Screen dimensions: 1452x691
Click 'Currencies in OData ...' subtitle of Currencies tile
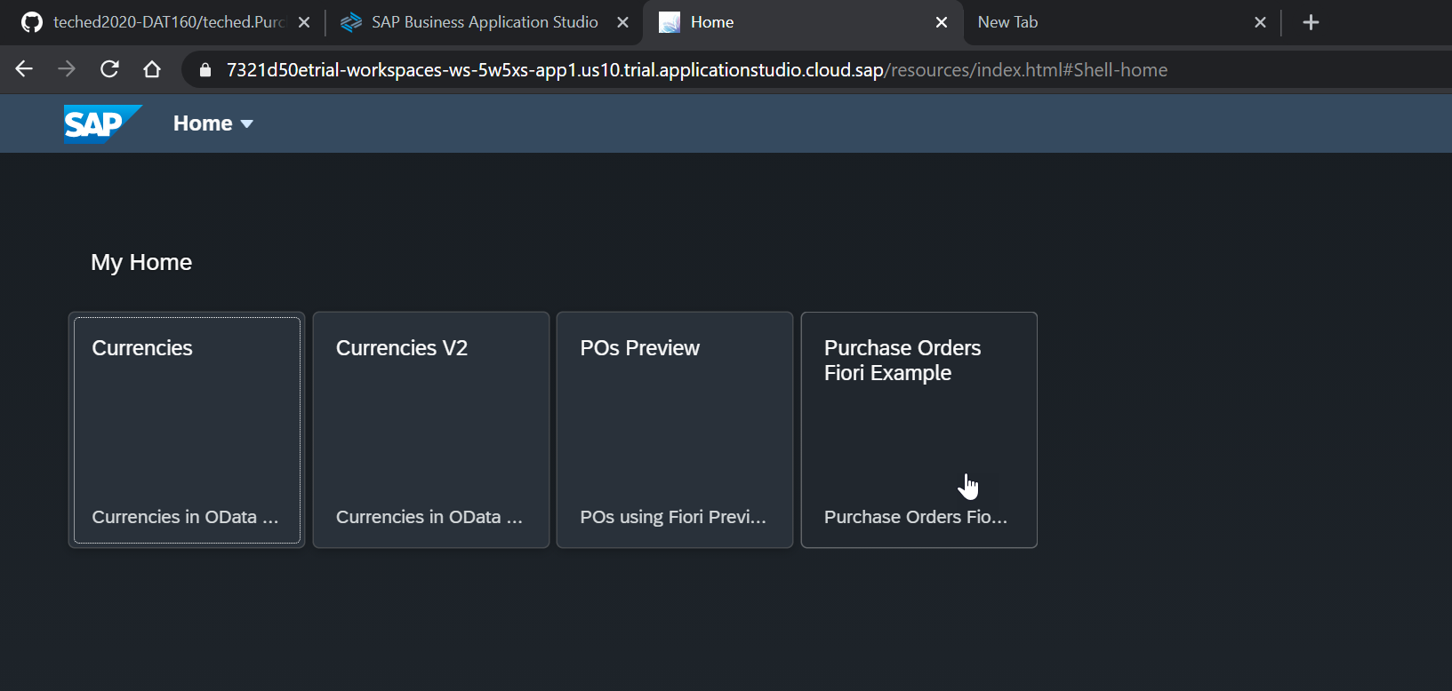point(185,517)
